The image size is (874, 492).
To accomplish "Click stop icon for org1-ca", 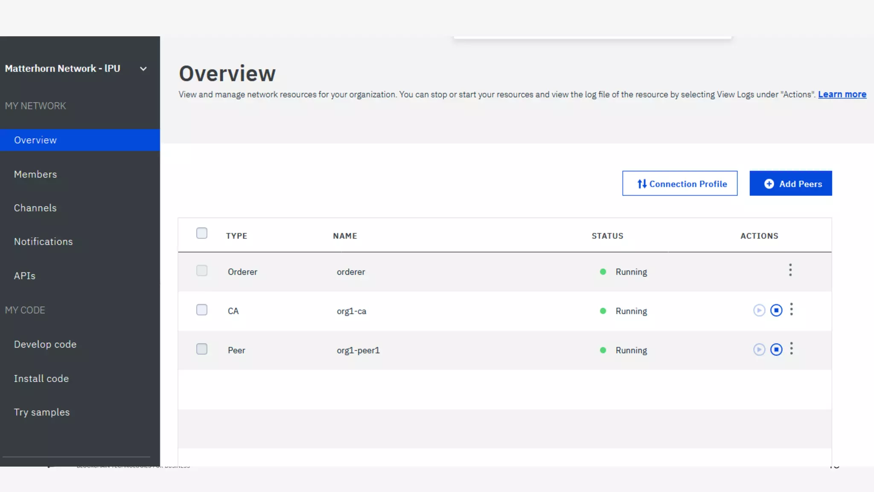I will click(x=776, y=310).
